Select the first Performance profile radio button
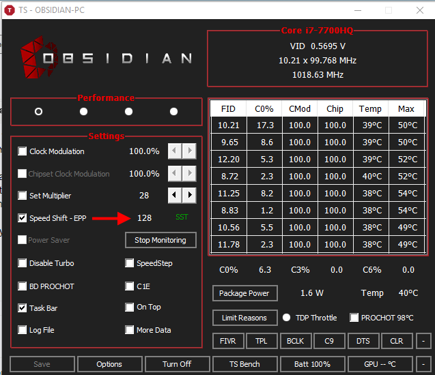435x375 pixels. click(x=38, y=112)
